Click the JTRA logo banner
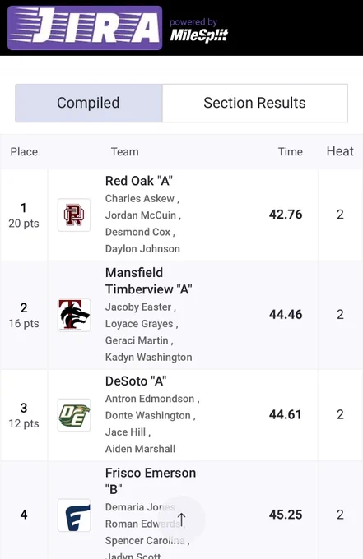The image size is (363, 559). 85,28
